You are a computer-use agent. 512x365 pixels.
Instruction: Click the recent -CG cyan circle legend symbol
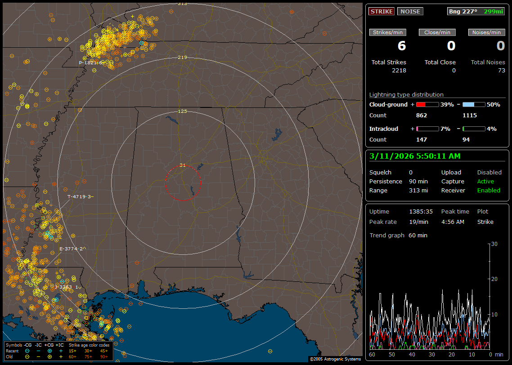tap(27, 351)
